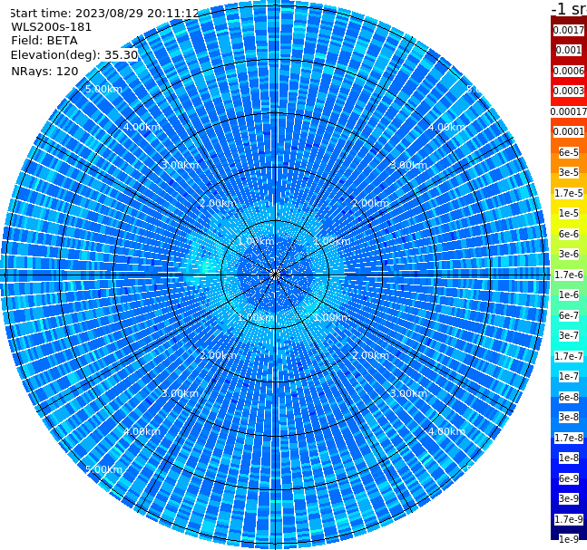
Task: Click the 3.00km ring label in southwest quadrant
Action: coord(180,393)
